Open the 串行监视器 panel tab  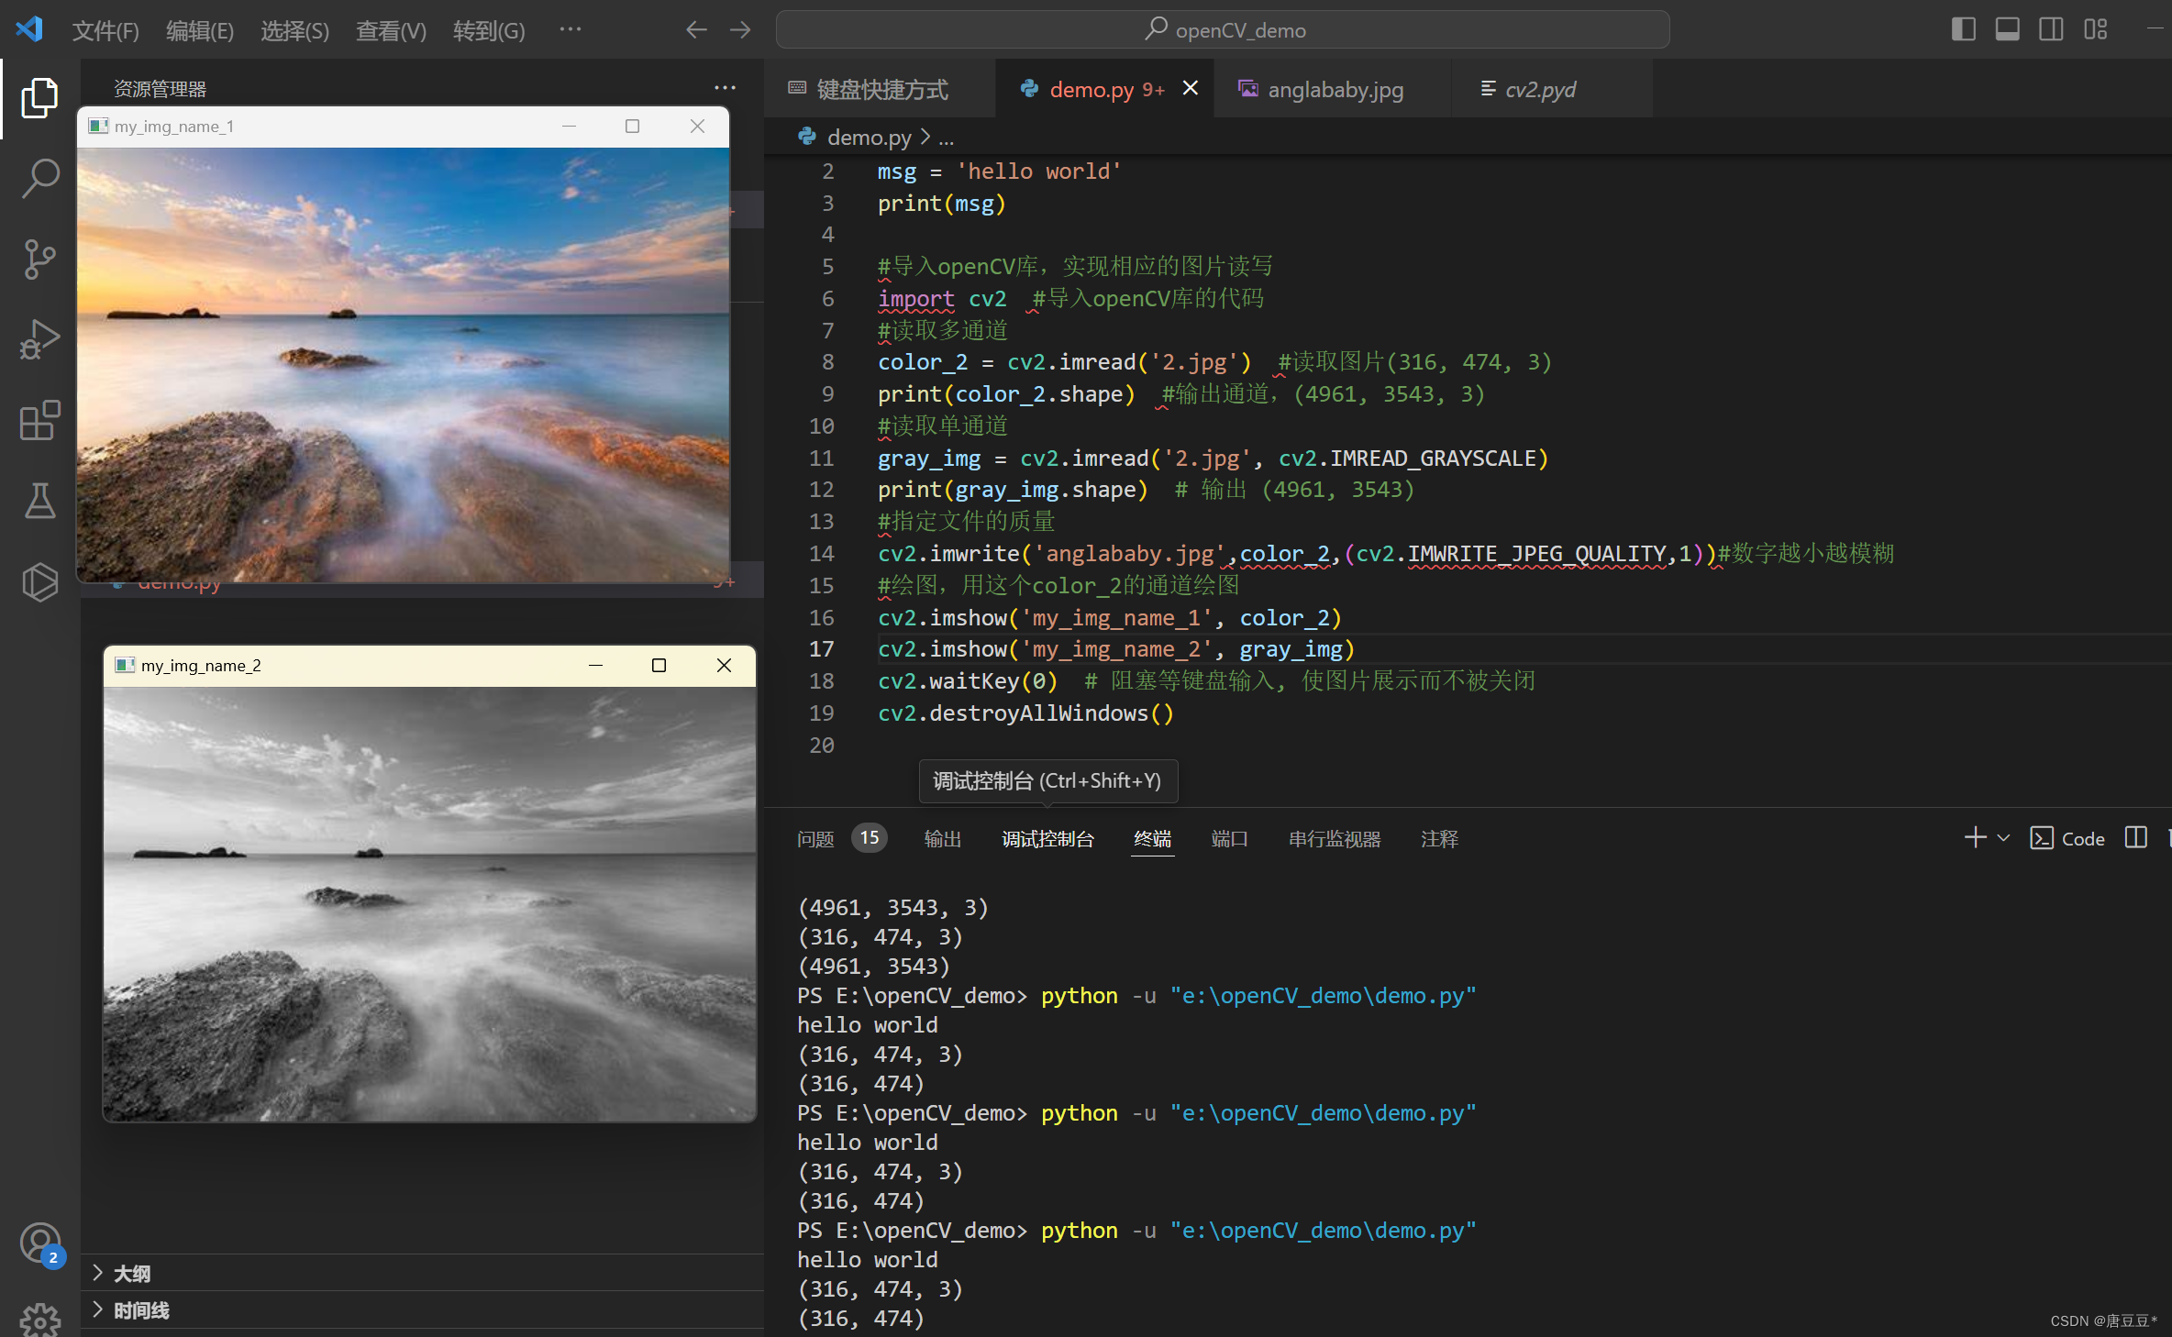[x=1335, y=838]
